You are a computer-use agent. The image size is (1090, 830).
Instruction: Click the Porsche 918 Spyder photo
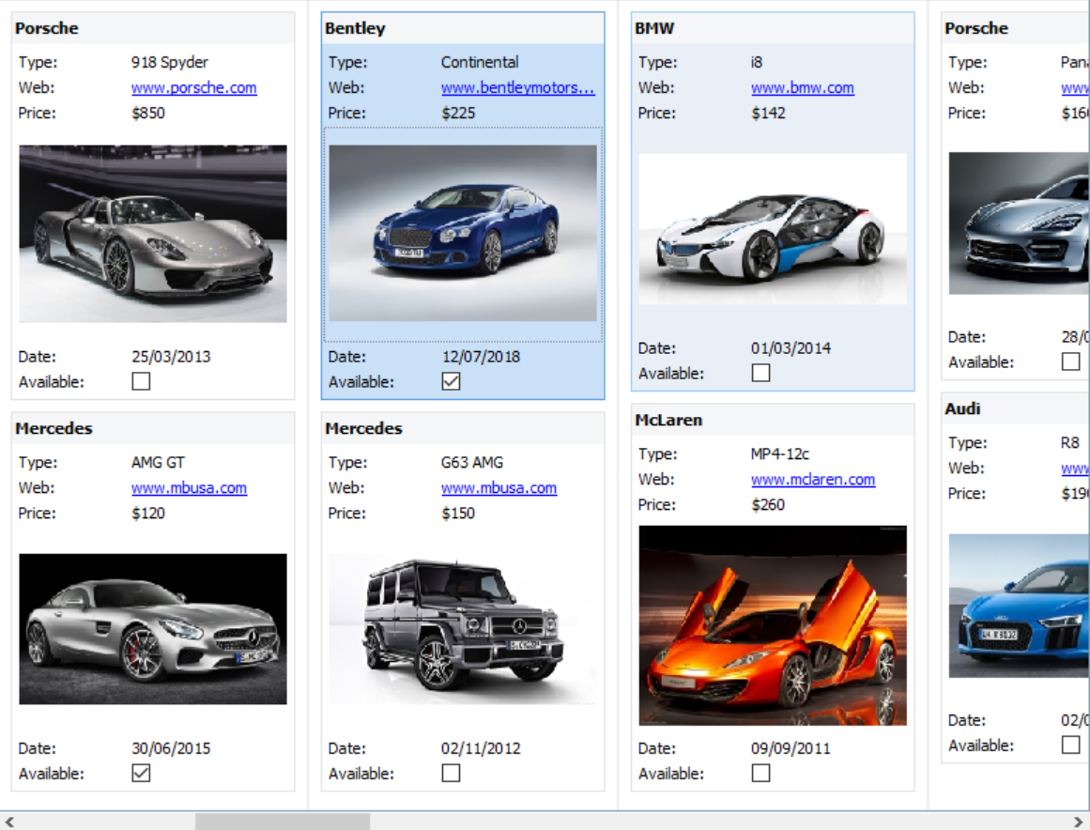pos(153,234)
